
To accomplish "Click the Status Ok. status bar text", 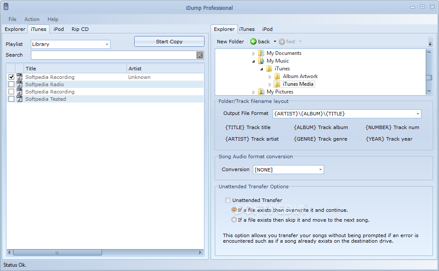I will coord(15,265).
